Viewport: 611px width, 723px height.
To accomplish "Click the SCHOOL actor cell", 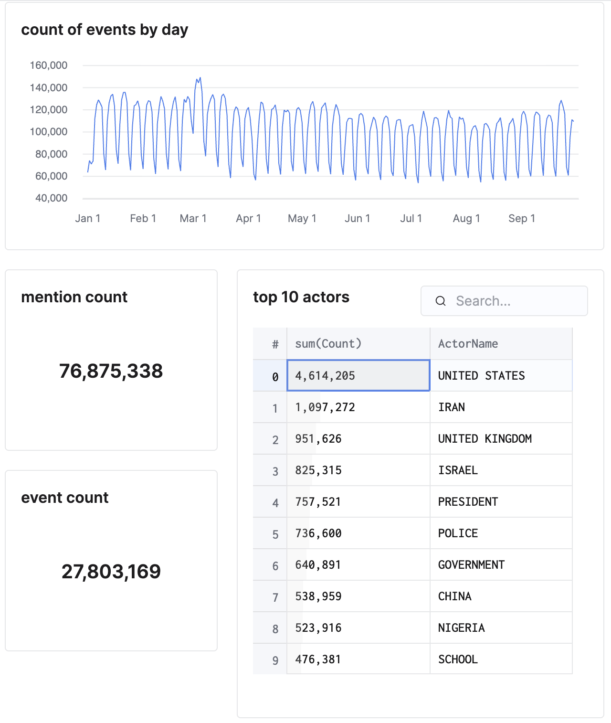I will (501, 659).
